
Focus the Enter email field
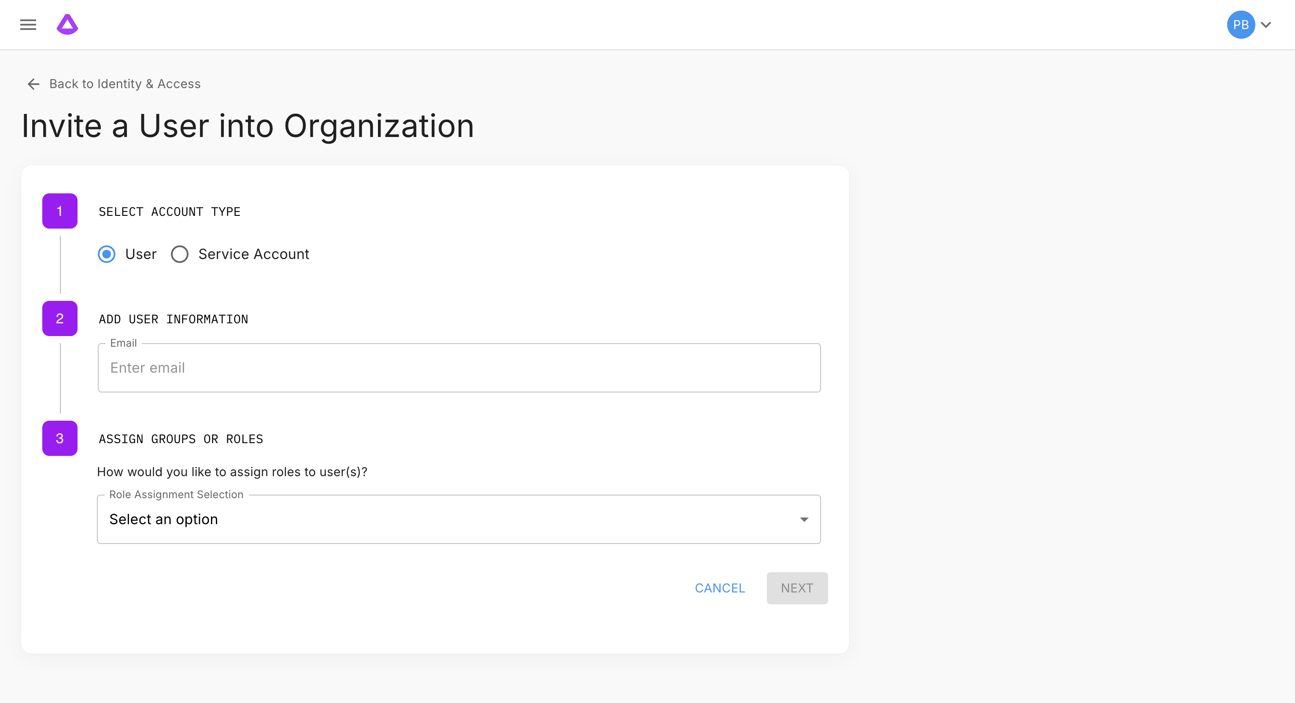pyautogui.click(x=459, y=368)
